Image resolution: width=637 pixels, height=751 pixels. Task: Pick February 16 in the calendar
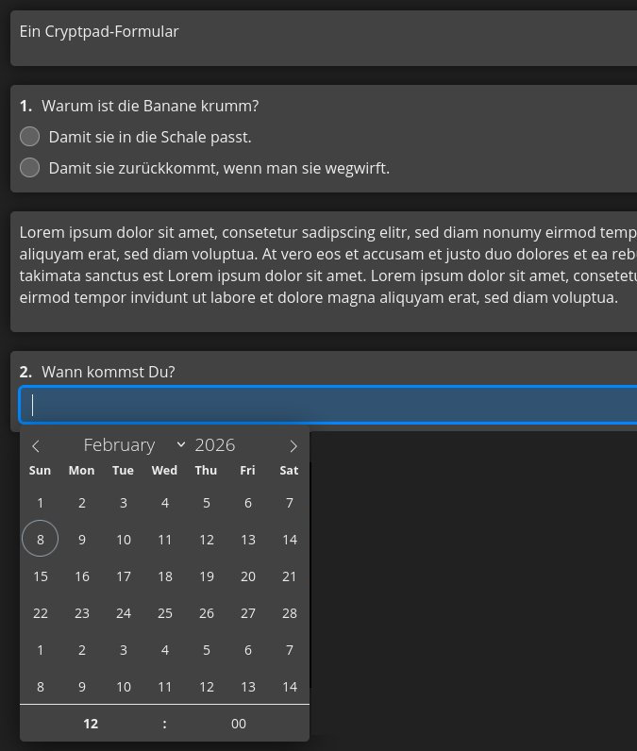[x=82, y=576]
